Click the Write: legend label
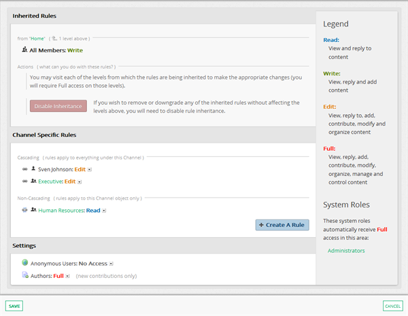 pyautogui.click(x=332, y=73)
